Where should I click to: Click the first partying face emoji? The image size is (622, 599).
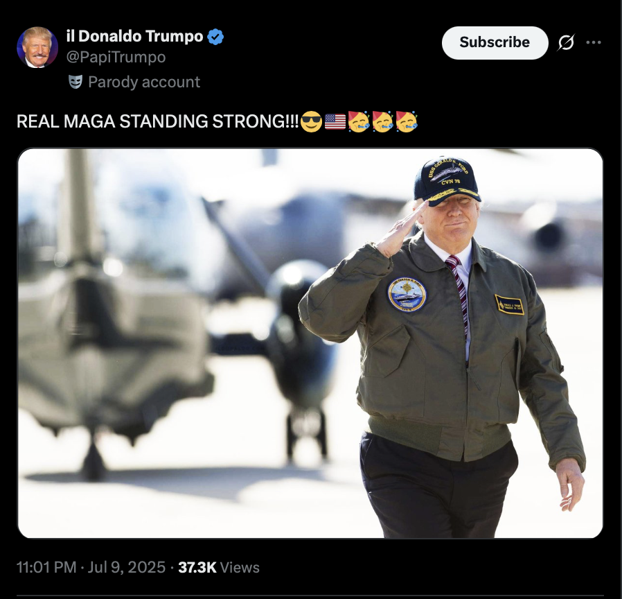tap(359, 121)
